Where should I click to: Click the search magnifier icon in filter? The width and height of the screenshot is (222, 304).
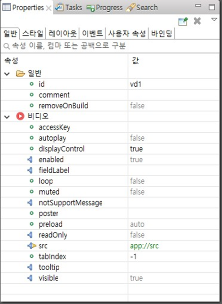point(7,46)
